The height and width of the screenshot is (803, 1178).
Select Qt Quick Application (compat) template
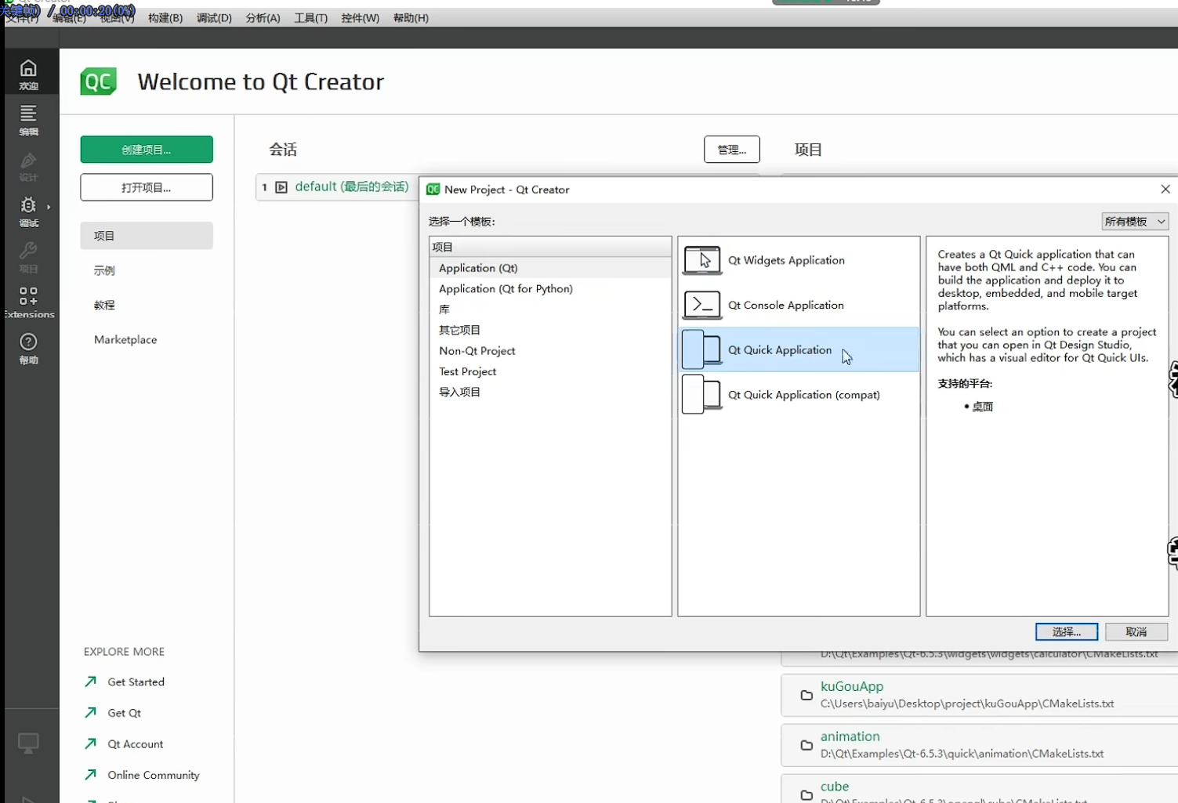[x=803, y=395]
